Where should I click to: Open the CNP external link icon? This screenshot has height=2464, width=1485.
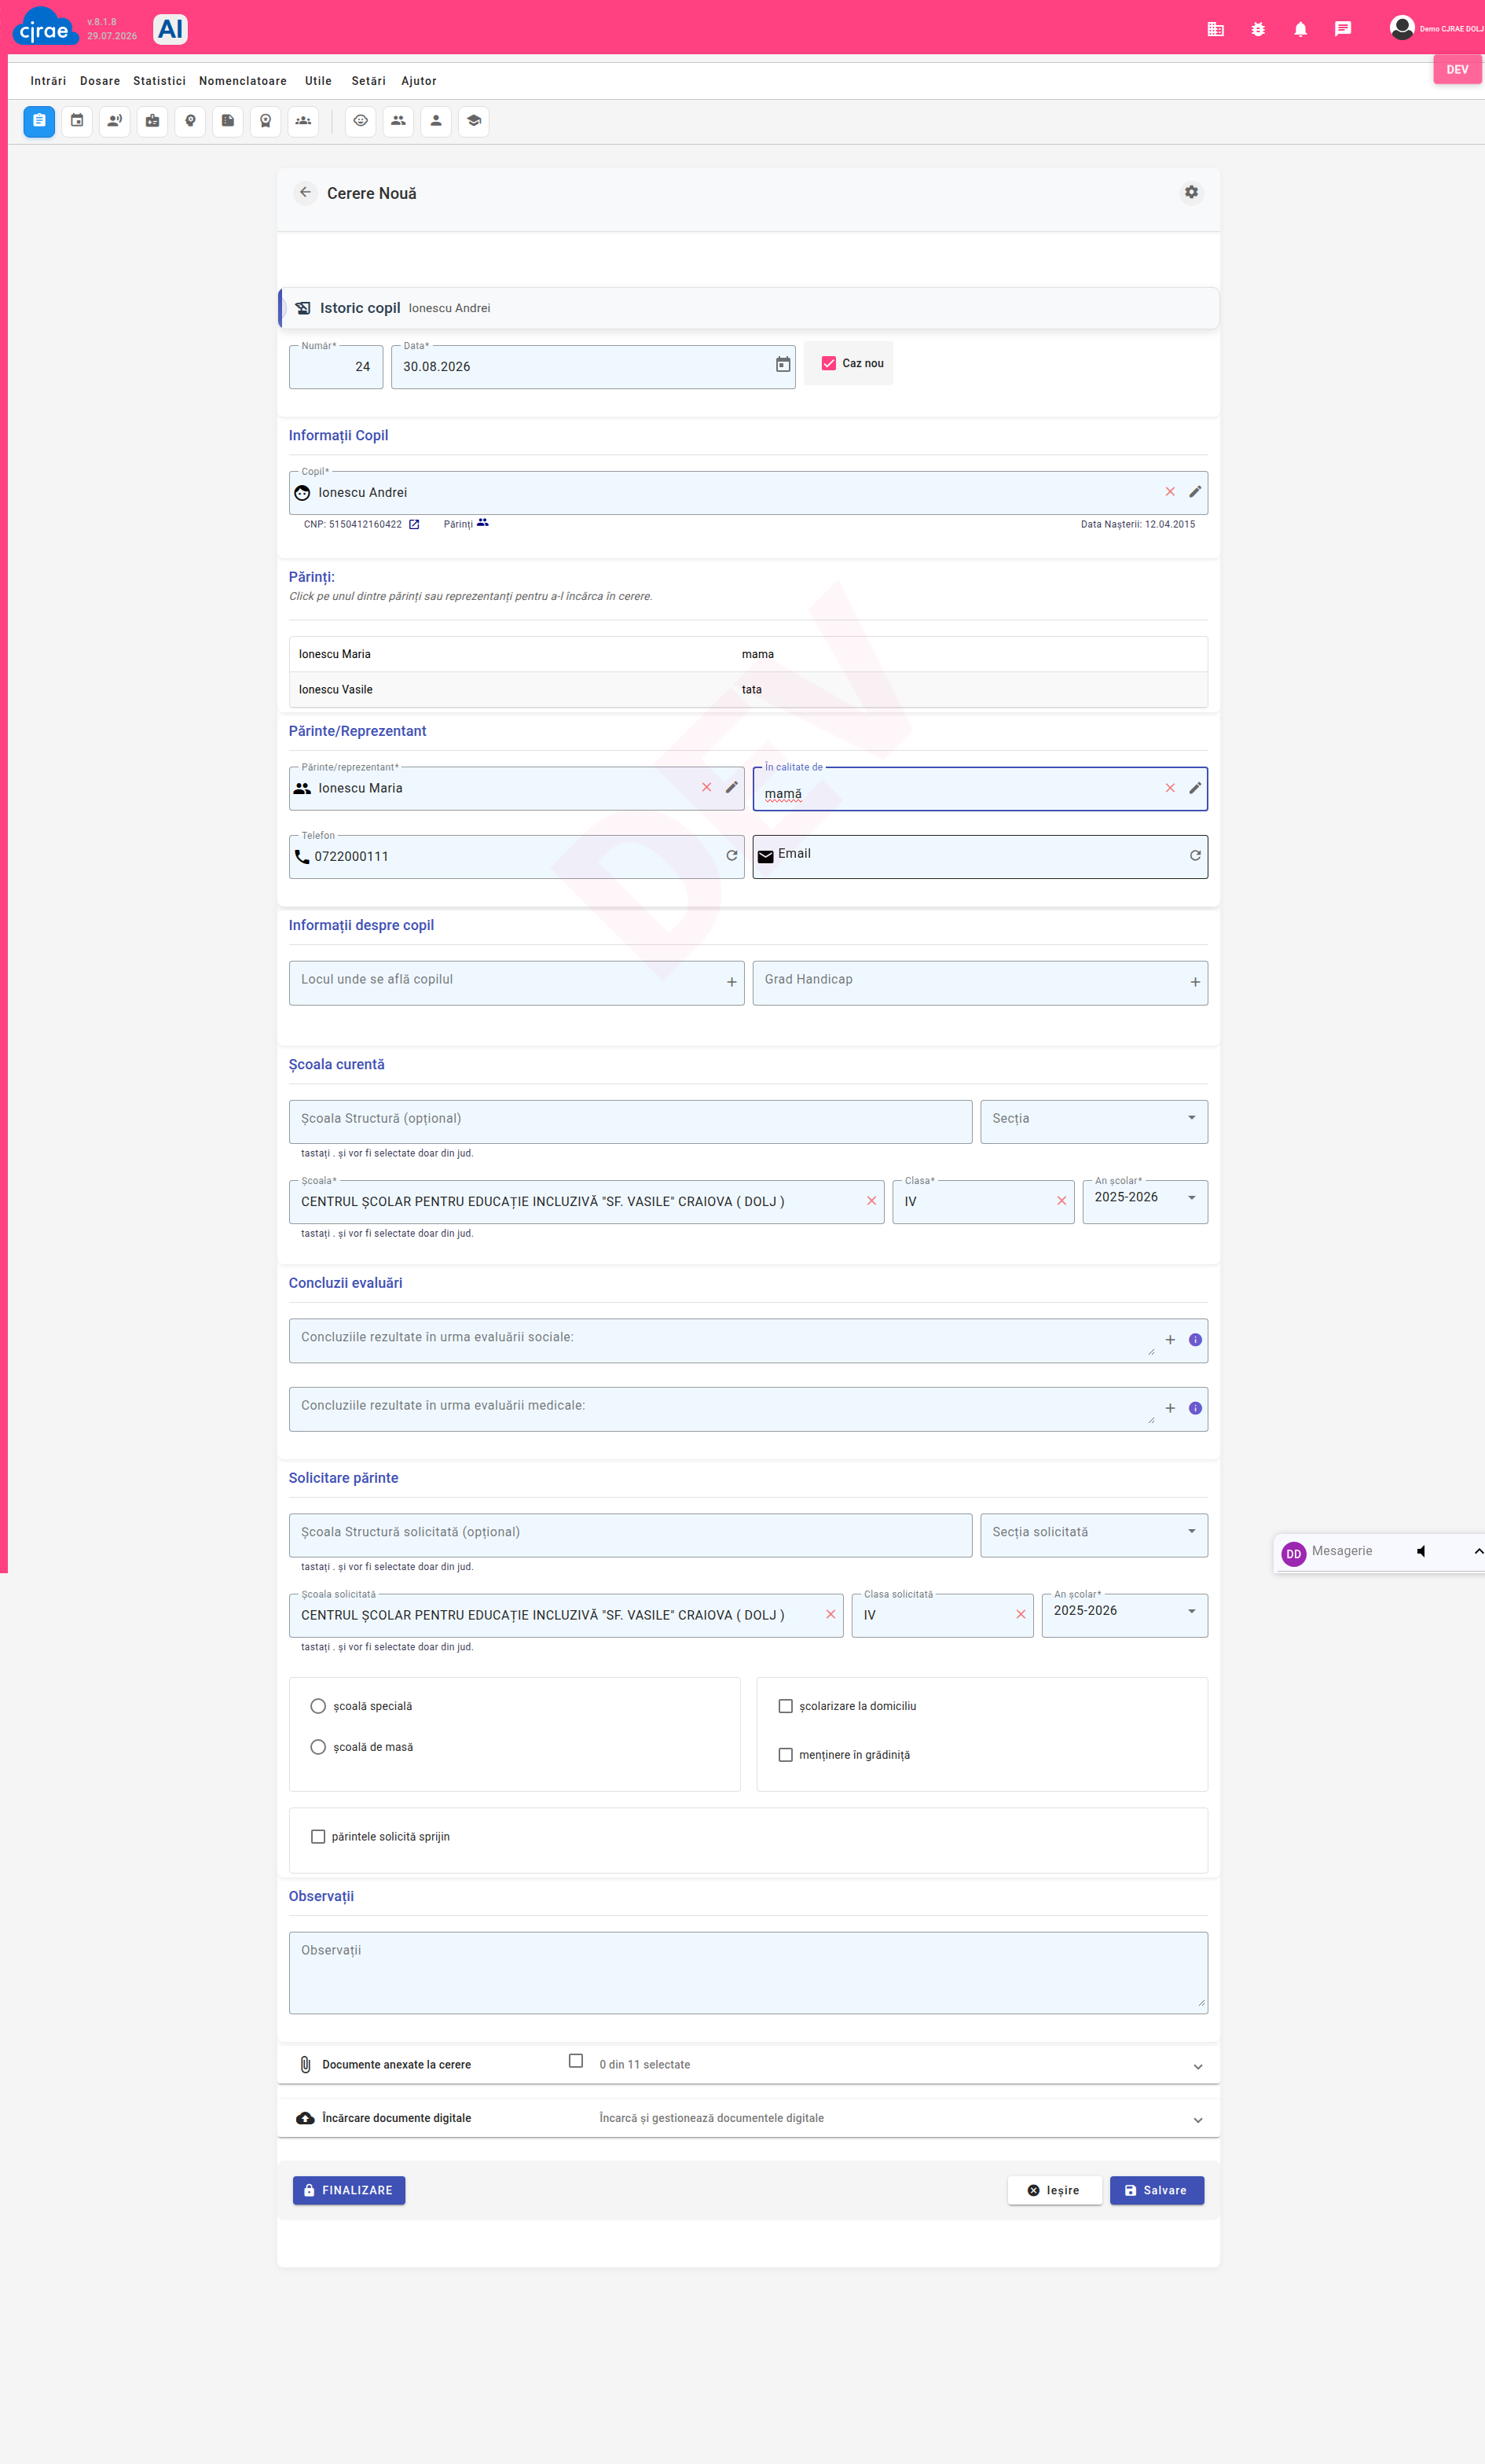coord(415,524)
